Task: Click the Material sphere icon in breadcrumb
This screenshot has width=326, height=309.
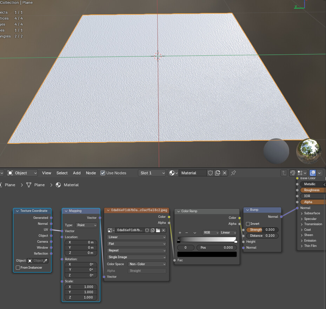Action: (x=58, y=185)
